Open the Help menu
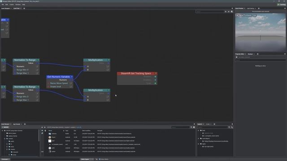Viewport: 287px width, 161px height. click(24, 4)
